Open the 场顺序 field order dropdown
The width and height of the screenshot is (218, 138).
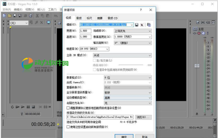click(x=132, y=31)
